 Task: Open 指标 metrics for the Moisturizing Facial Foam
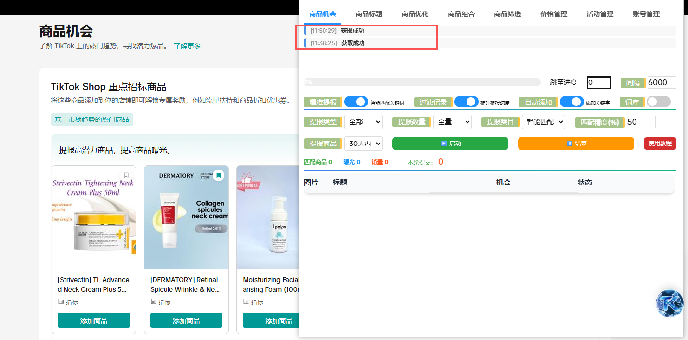253,302
